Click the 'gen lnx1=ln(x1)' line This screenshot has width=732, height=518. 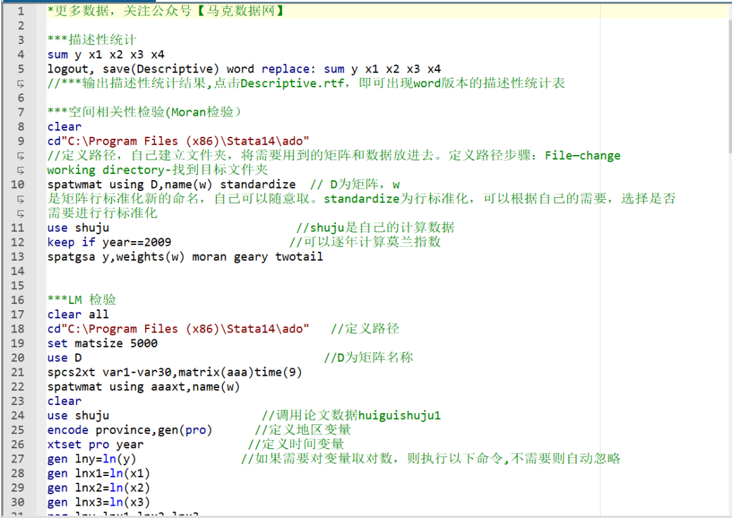tap(99, 474)
